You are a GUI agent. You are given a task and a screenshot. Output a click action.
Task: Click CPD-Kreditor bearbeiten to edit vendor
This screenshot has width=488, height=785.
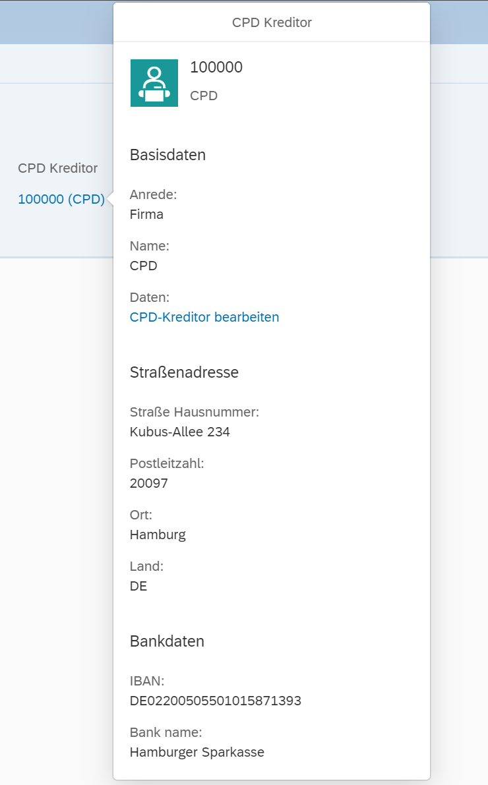pyautogui.click(x=204, y=317)
